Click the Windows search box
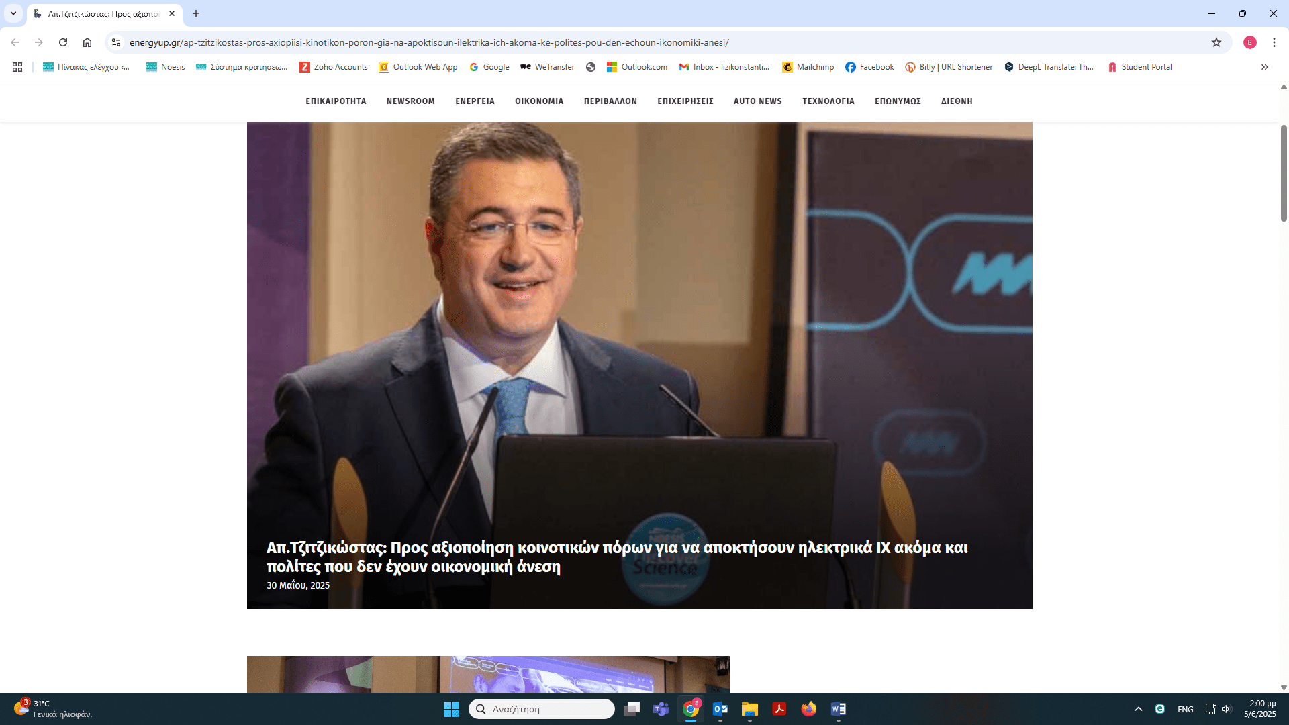 click(x=542, y=709)
